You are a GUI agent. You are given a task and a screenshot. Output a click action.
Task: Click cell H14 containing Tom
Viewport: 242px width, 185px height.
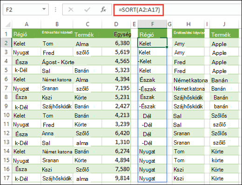(188, 151)
